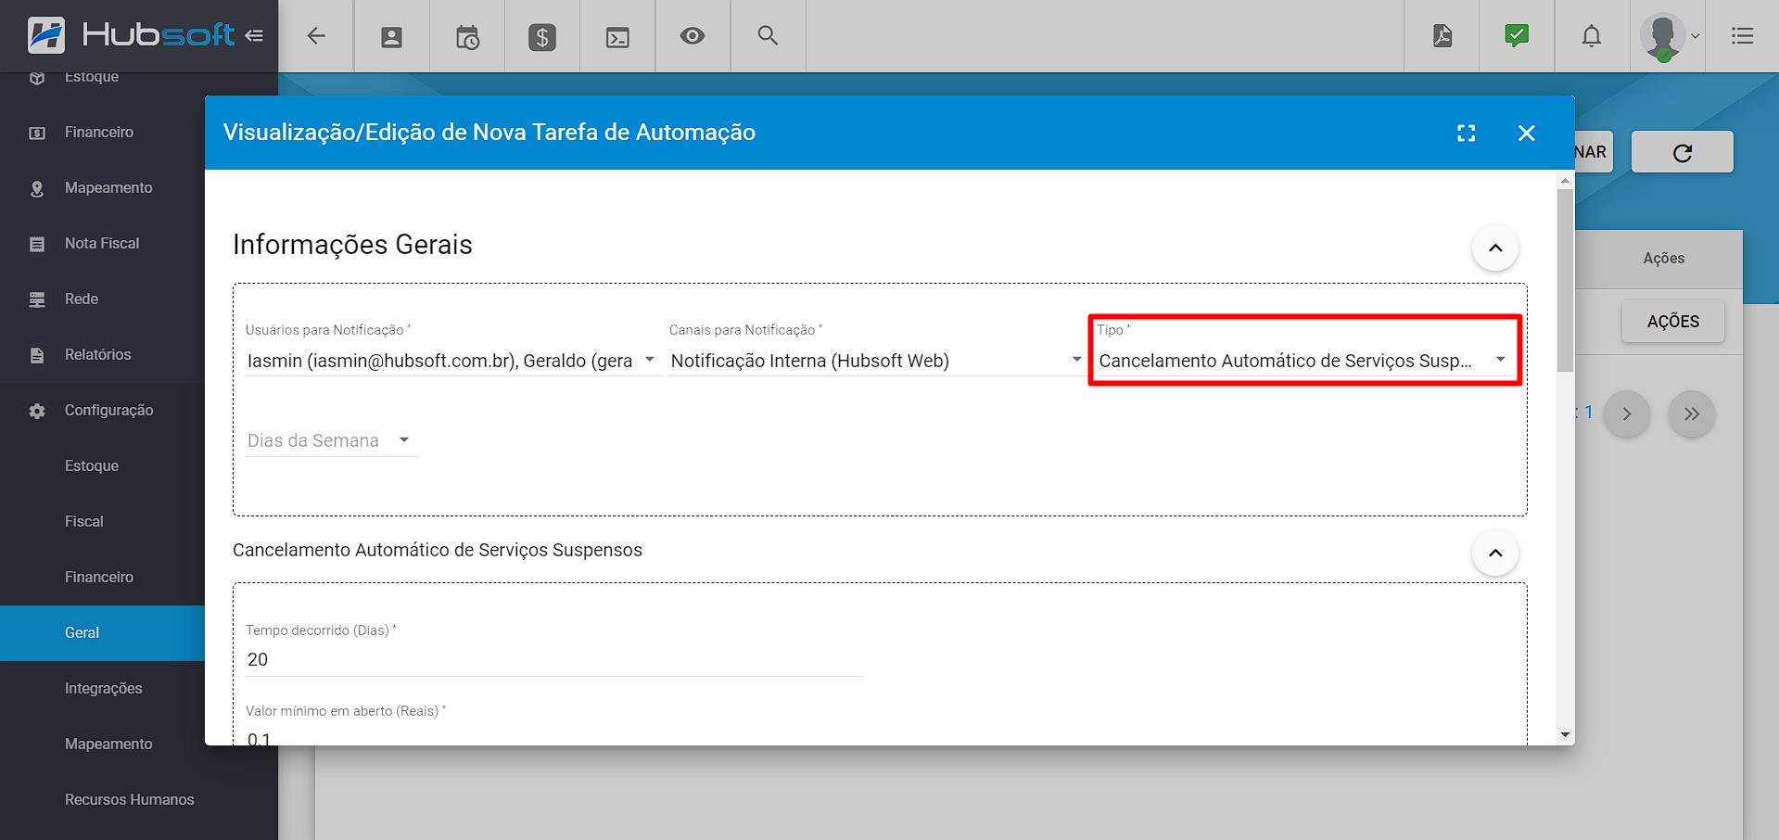Open the notifications bell
The width and height of the screenshot is (1779, 840).
pyautogui.click(x=1592, y=36)
